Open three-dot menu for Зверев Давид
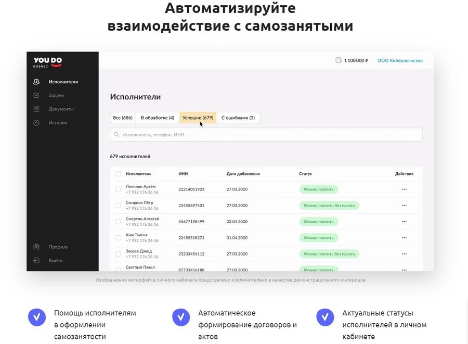 [404, 254]
